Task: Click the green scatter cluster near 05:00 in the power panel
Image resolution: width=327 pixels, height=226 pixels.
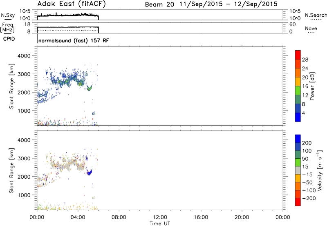Action: pyautogui.click(x=90, y=89)
